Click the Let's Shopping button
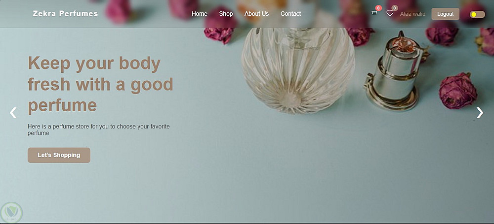This screenshot has height=224, width=494. [59, 155]
